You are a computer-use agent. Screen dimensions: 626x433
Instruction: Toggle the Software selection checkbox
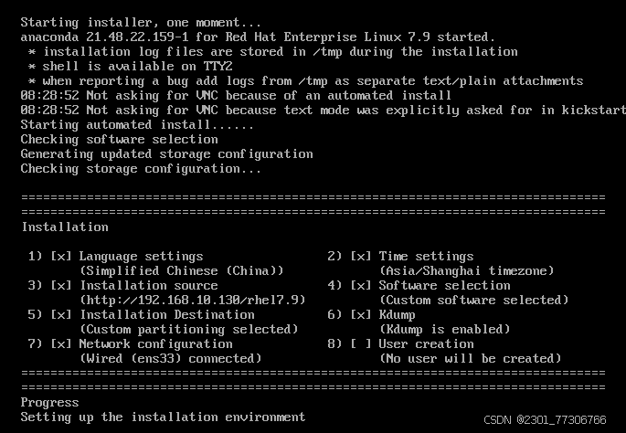(x=361, y=286)
